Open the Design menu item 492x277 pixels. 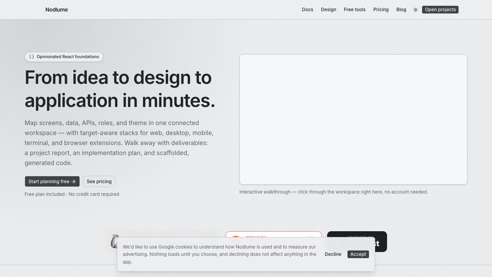tap(329, 10)
